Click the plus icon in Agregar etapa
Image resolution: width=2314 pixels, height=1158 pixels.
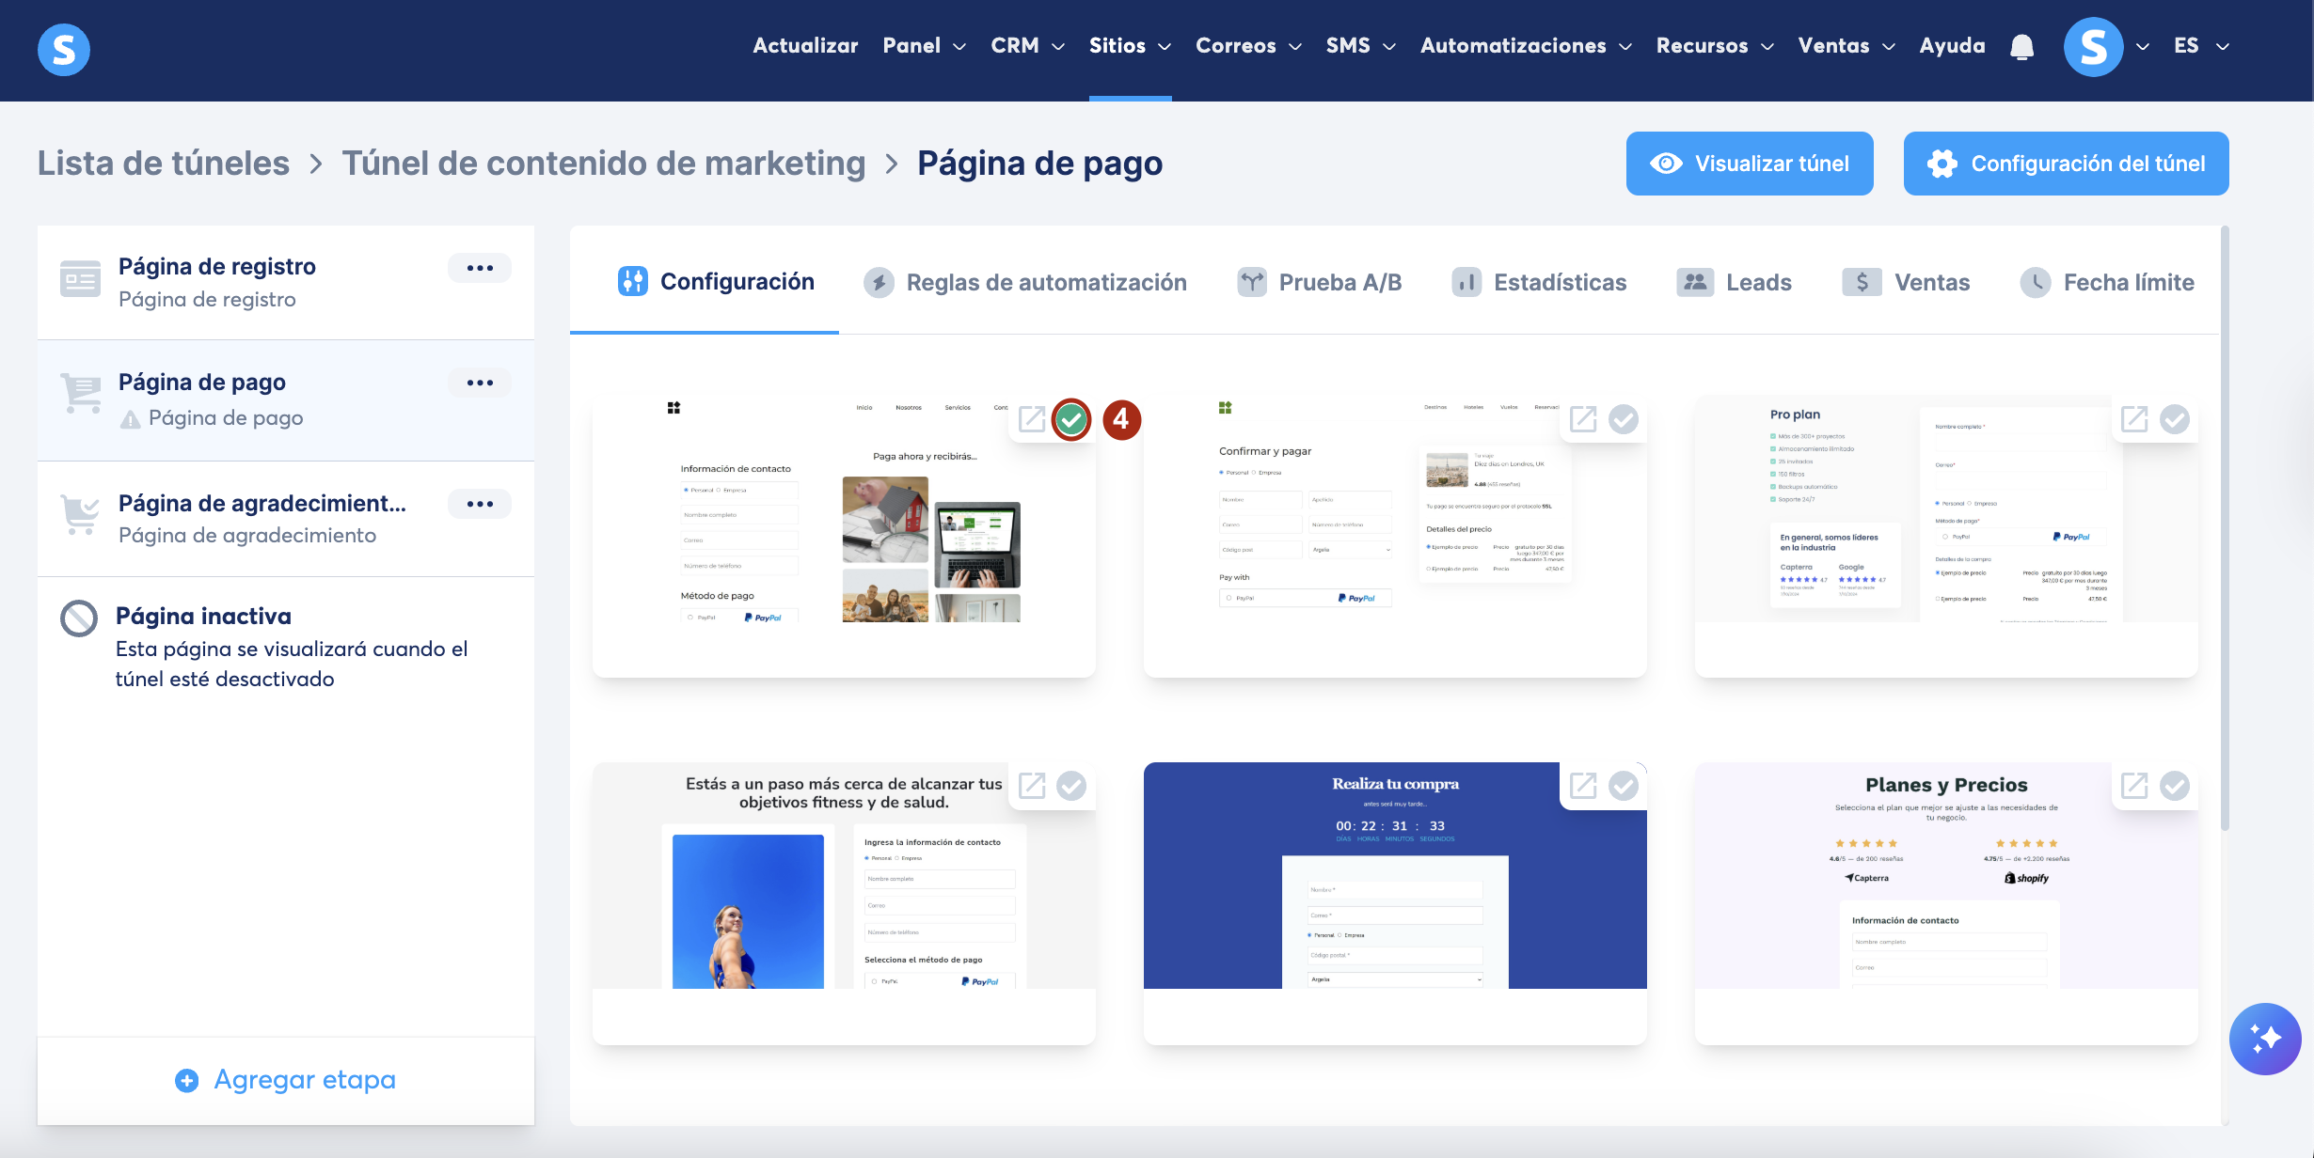coord(187,1080)
